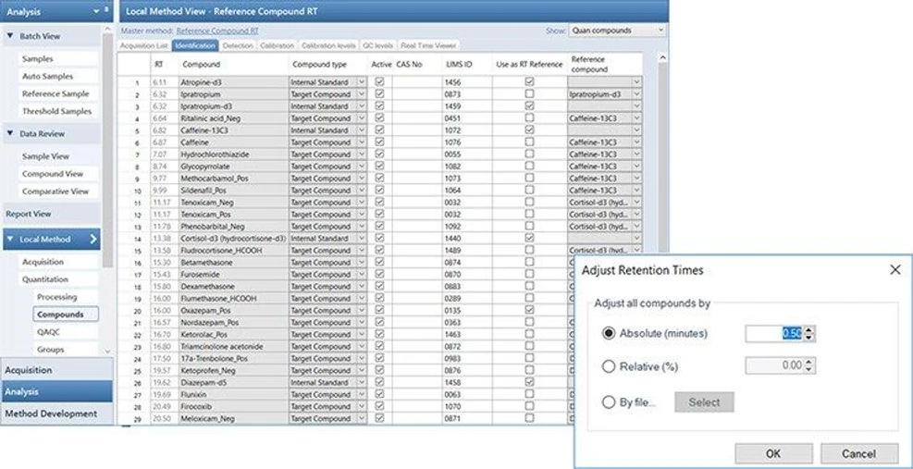The height and width of the screenshot is (469, 913).
Task: Toggle Active checkbox for Meloxicam_Neg
Action: (379, 418)
